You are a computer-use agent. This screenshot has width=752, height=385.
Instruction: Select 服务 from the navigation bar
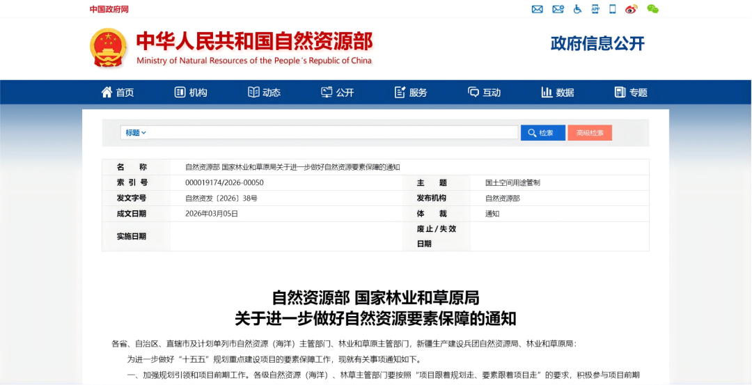coord(411,93)
